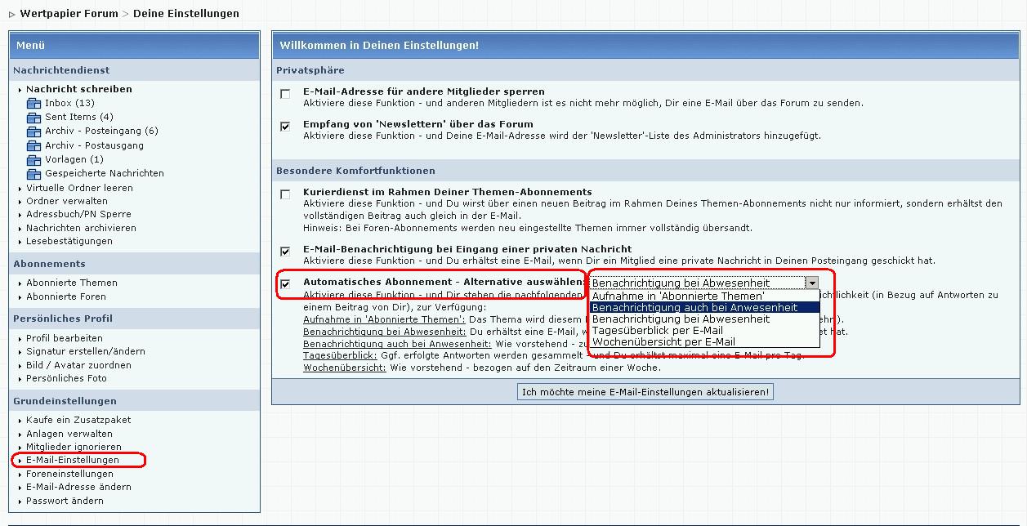Image resolution: width=1027 pixels, height=526 pixels.
Task: Enable E-Mail-Adresse für andere Mitglieder sperren checkbox
Action: pyautogui.click(x=285, y=94)
